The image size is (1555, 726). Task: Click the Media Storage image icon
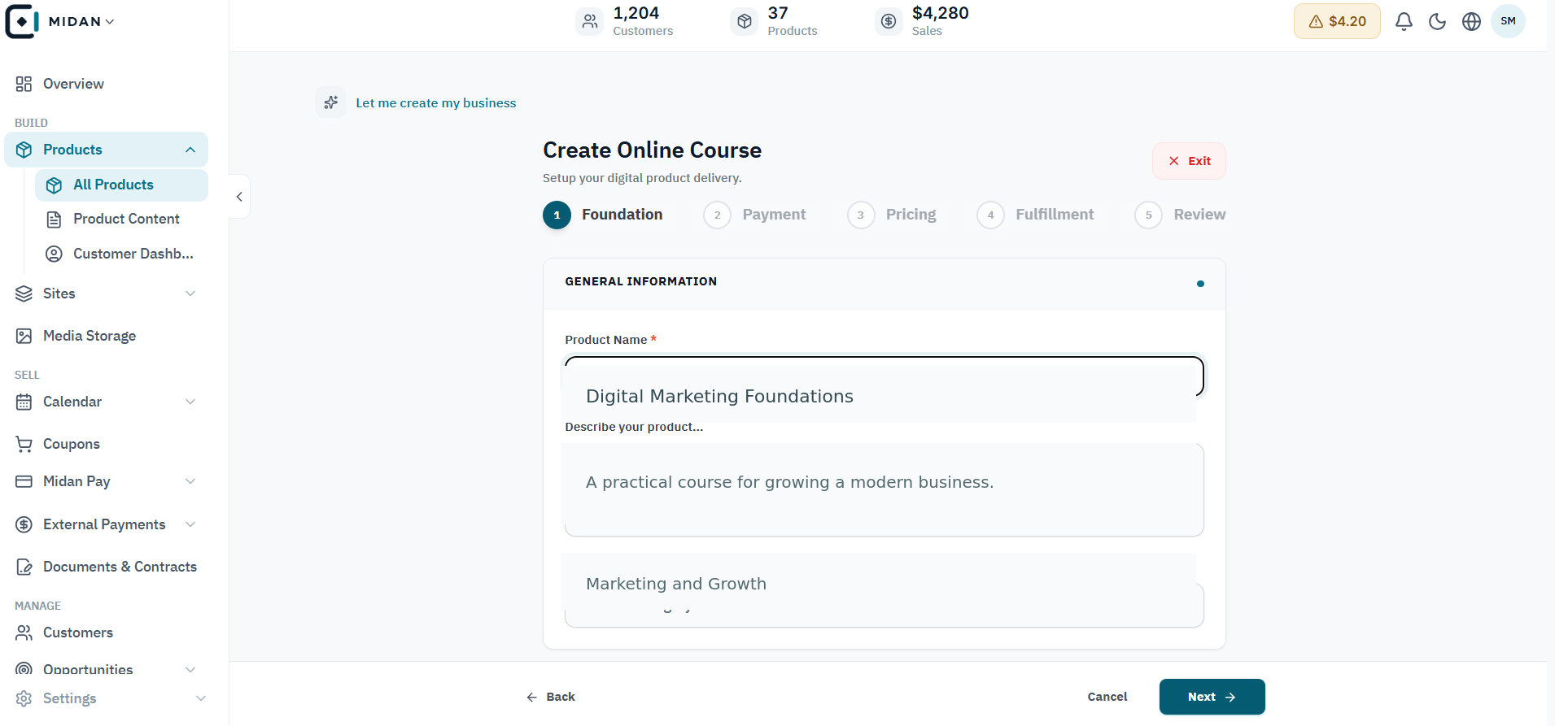(24, 336)
